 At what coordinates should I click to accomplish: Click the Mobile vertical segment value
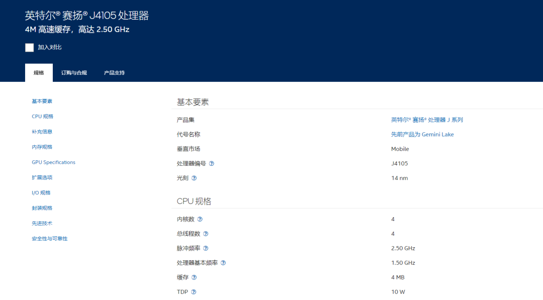tap(400, 149)
